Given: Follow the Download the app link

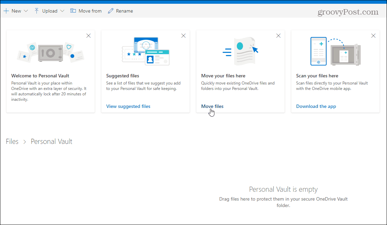Looking at the screenshot, I should (x=316, y=106).
